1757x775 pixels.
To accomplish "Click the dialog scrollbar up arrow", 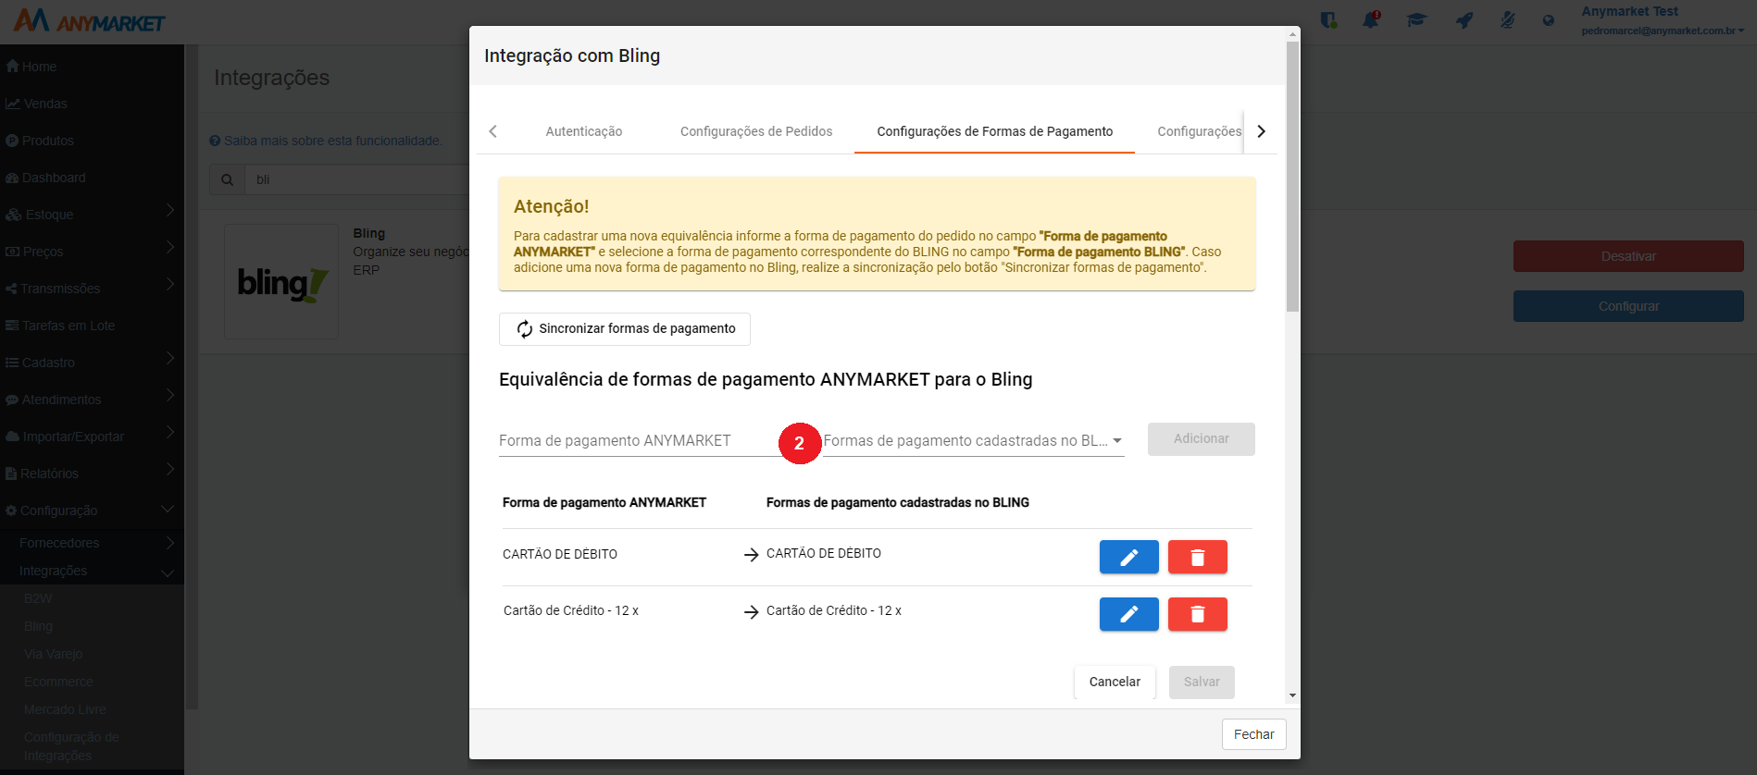I will coord(1292,35).
